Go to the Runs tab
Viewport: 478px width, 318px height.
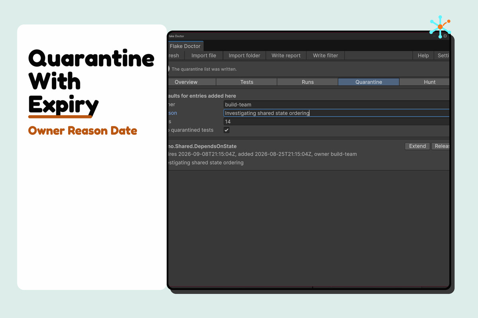[308, 82]
